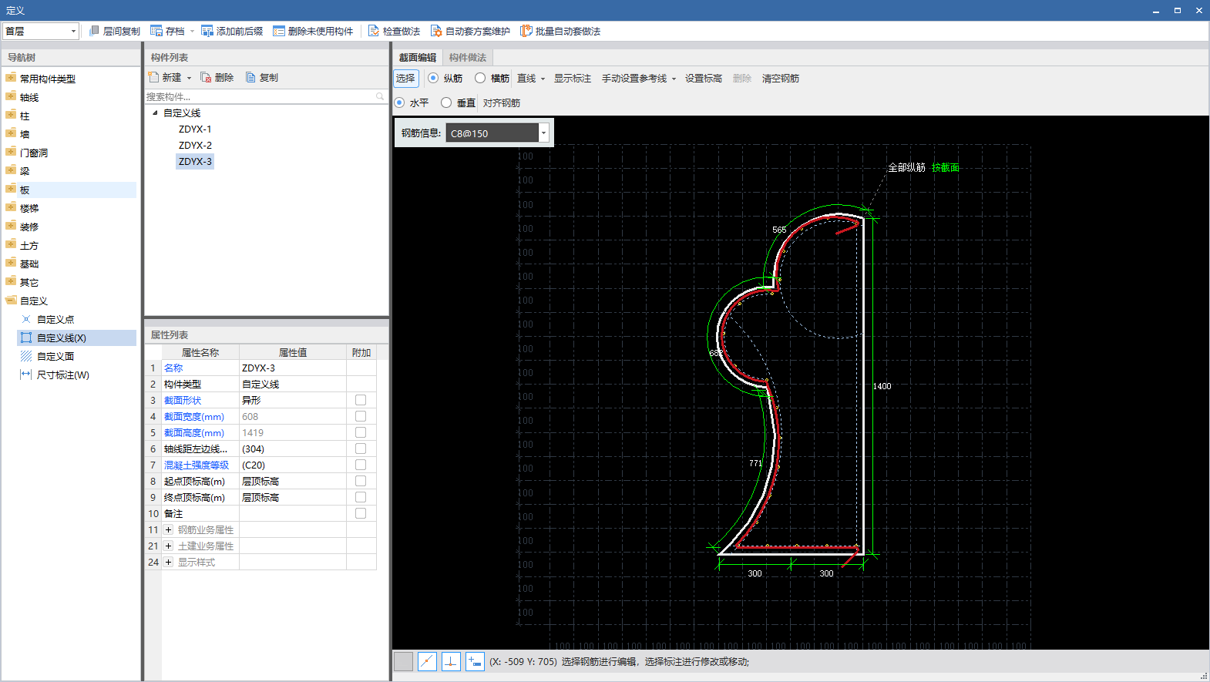
Task: Click the 删除未使用构件 icon
Action: (279, 31)
